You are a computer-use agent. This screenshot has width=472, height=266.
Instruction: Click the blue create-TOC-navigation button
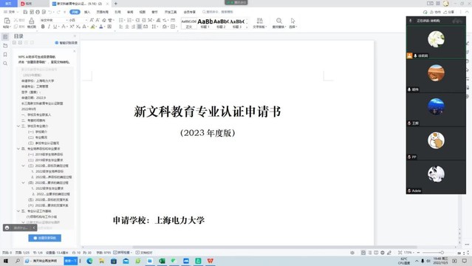tap(45, 238)
